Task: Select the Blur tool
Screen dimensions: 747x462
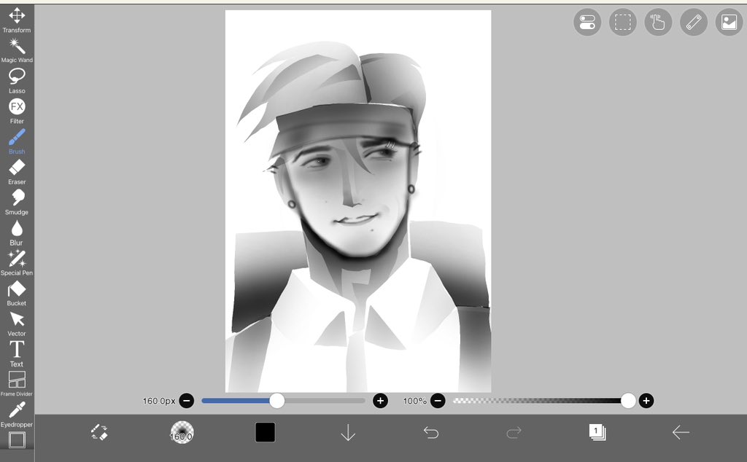Action: point(17,232)
